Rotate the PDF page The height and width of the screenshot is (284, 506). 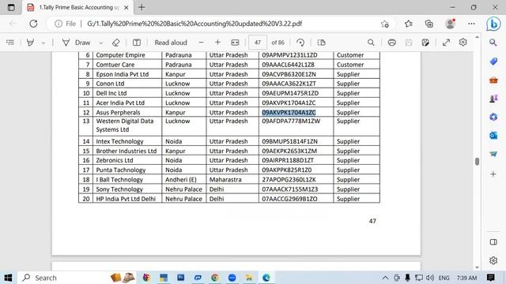point(300,42)
